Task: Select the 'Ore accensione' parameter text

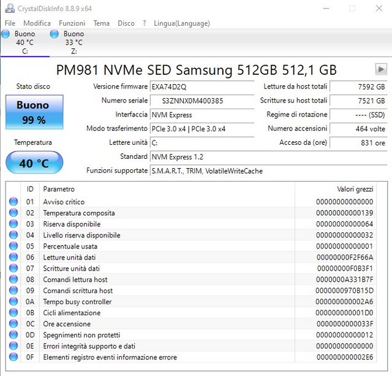Action: pos(67,324)
